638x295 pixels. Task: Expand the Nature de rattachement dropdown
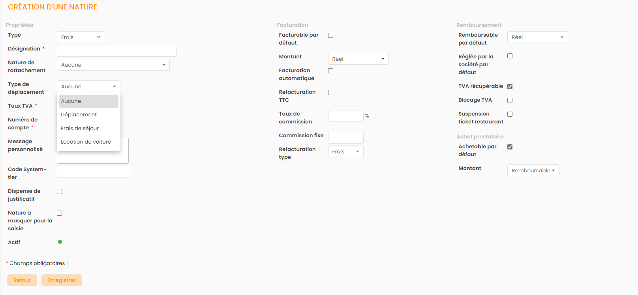pyautogui.click(x=113, y=65)
